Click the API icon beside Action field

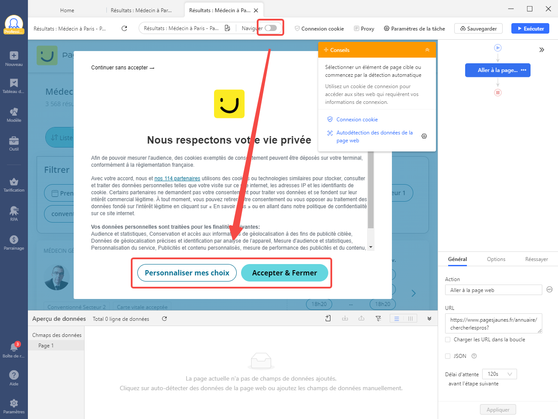tap(549, 290)
